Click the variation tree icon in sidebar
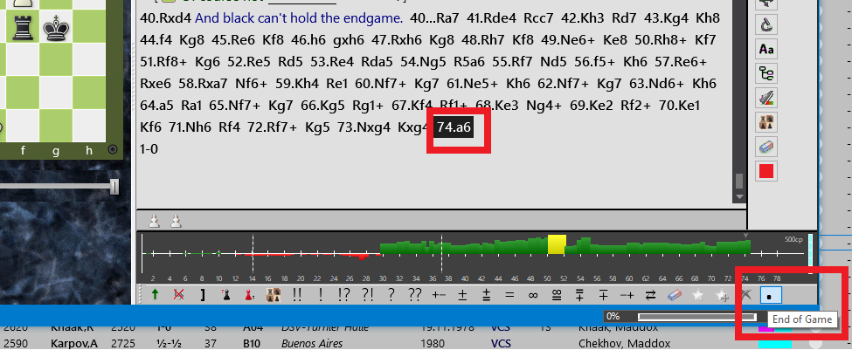This screenshot has width=852, height=350. [x=766, y=73]
